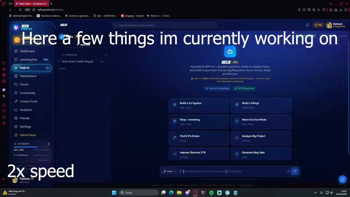Viewport: 350px width, 197px height.
Task: Choose the Find & Fix Errors prompt
Action: point(199,138)
